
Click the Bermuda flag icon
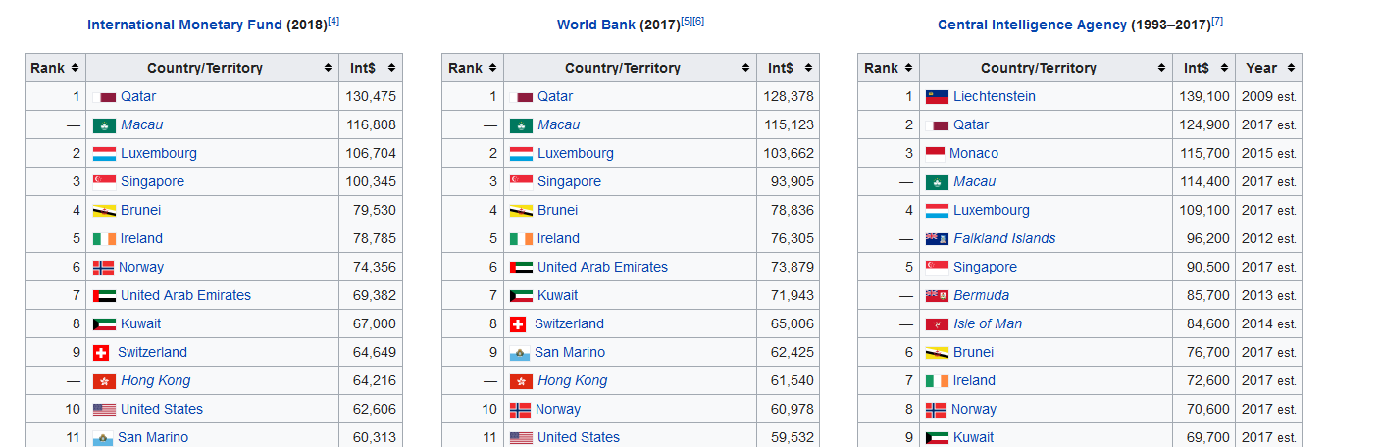[937, 296]
